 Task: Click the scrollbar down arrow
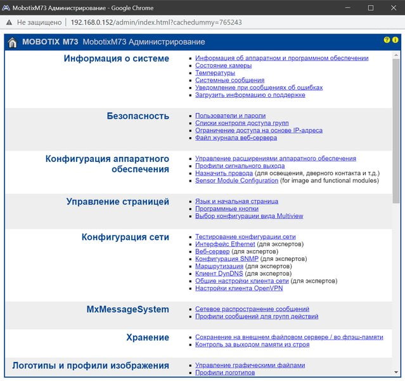point(396,372)
